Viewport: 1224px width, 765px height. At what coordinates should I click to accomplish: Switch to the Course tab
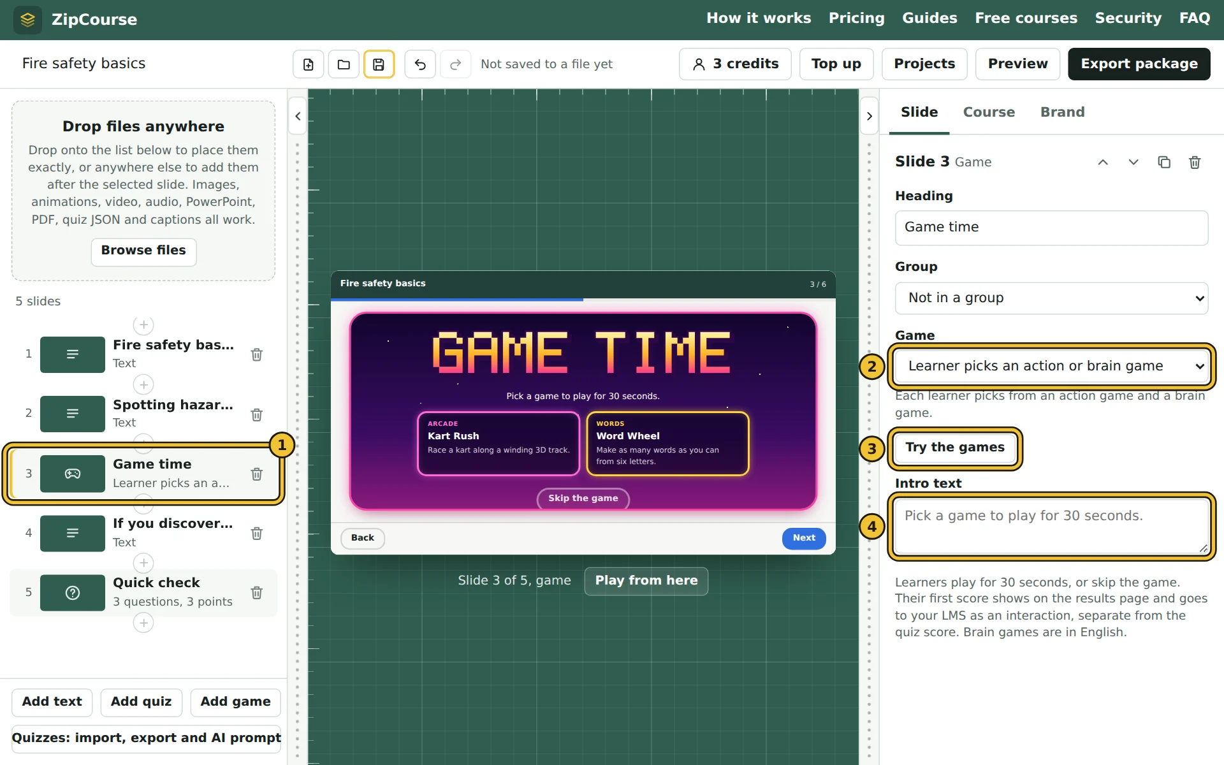989,112
